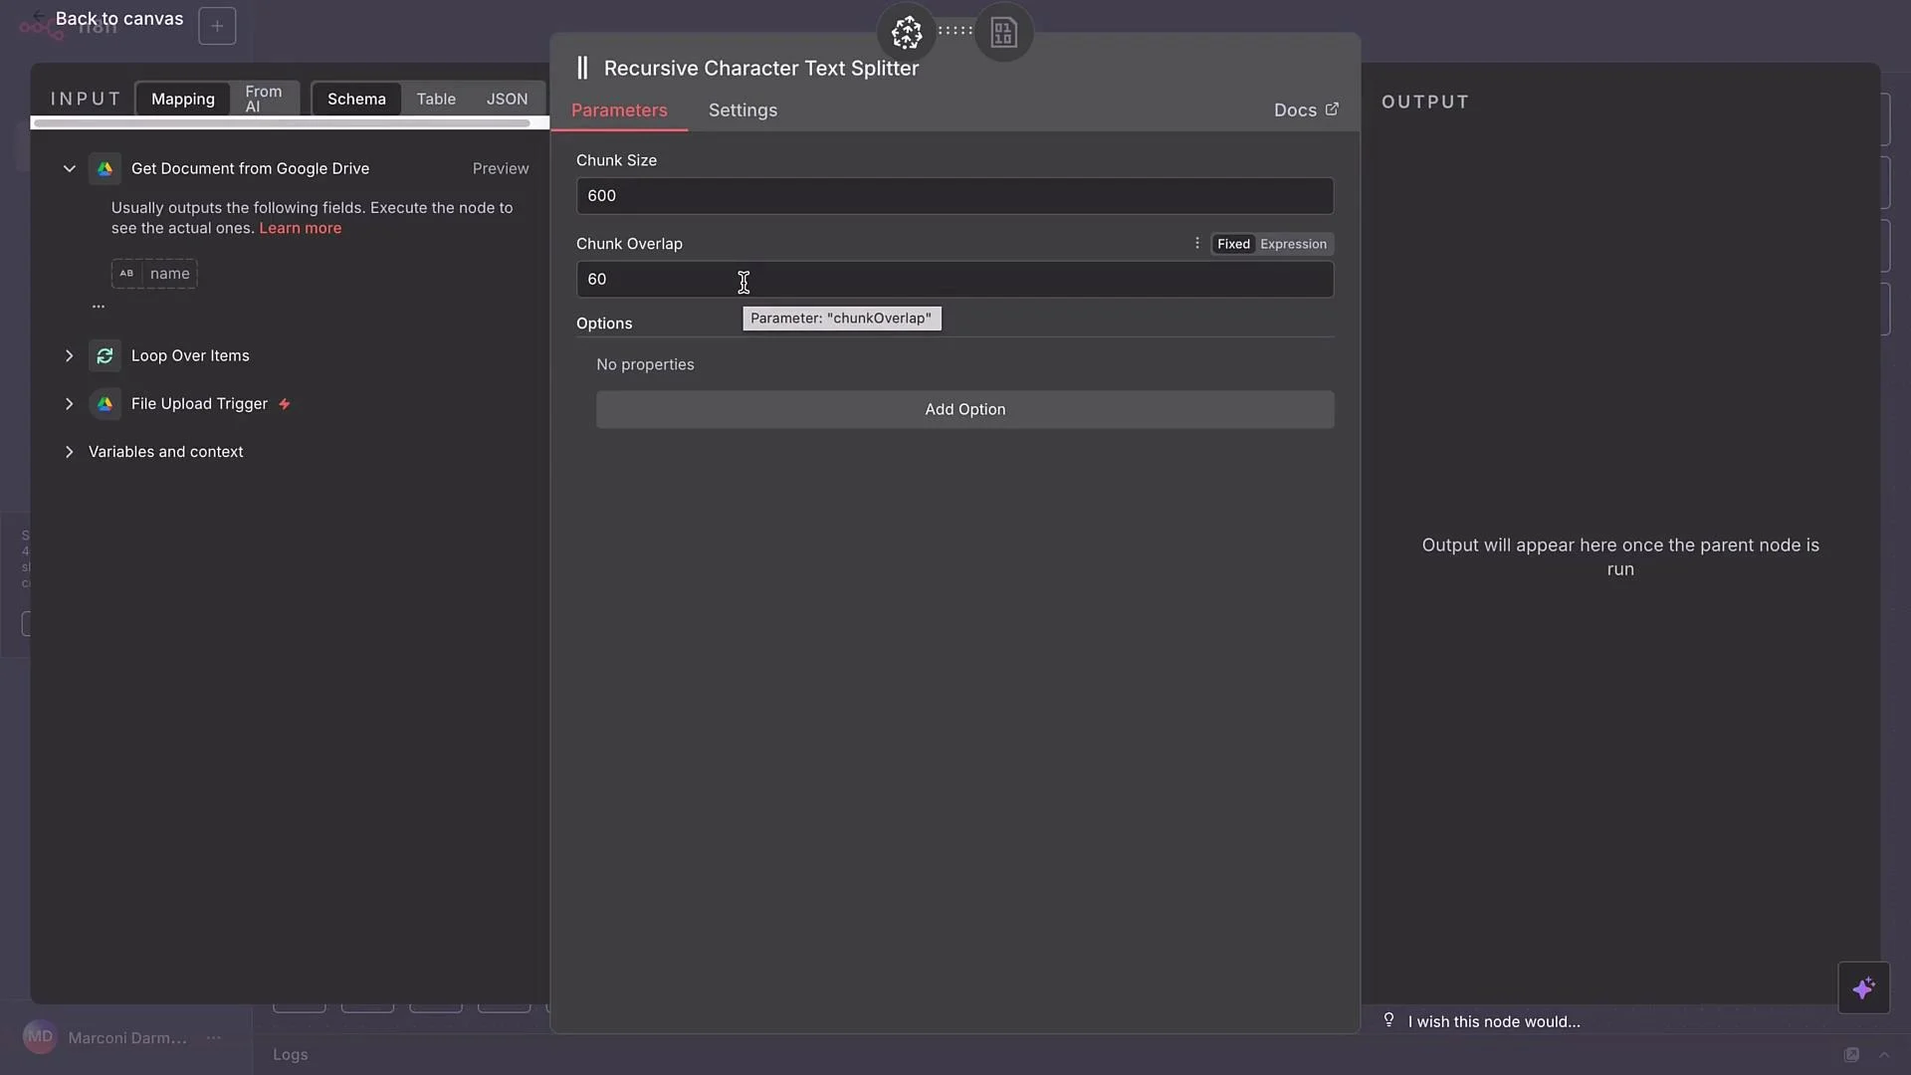Click the ellipsis below name field

pyautogui.click(x=99, y=308)
